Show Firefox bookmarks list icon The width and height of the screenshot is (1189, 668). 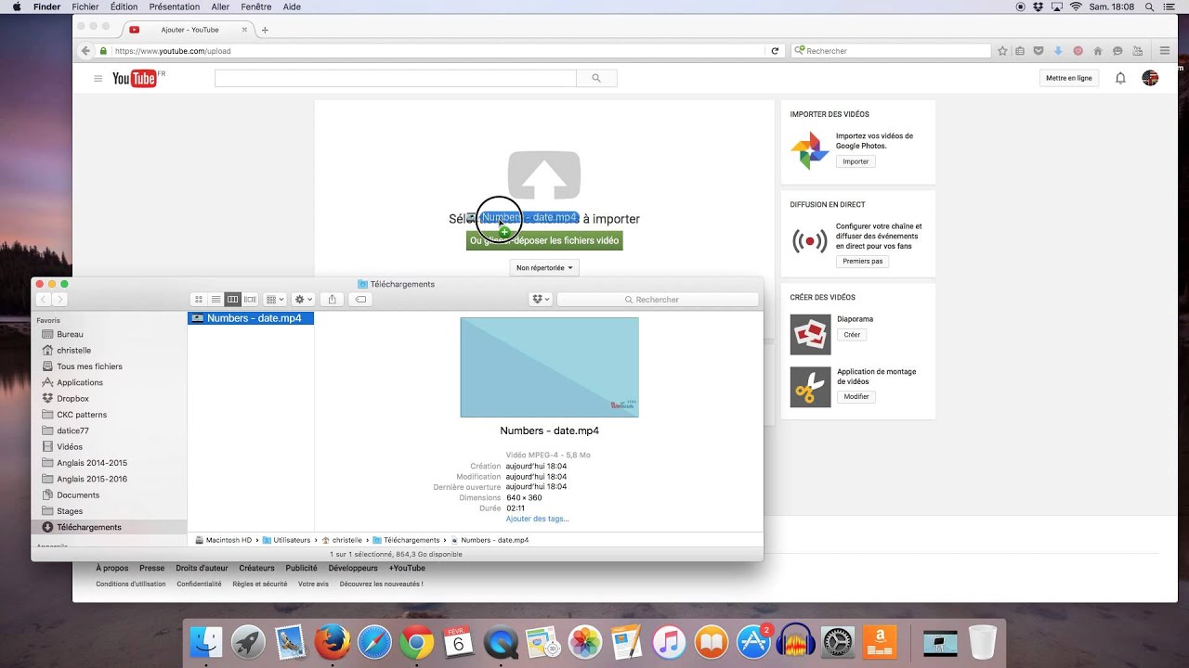pos(1020,51)
